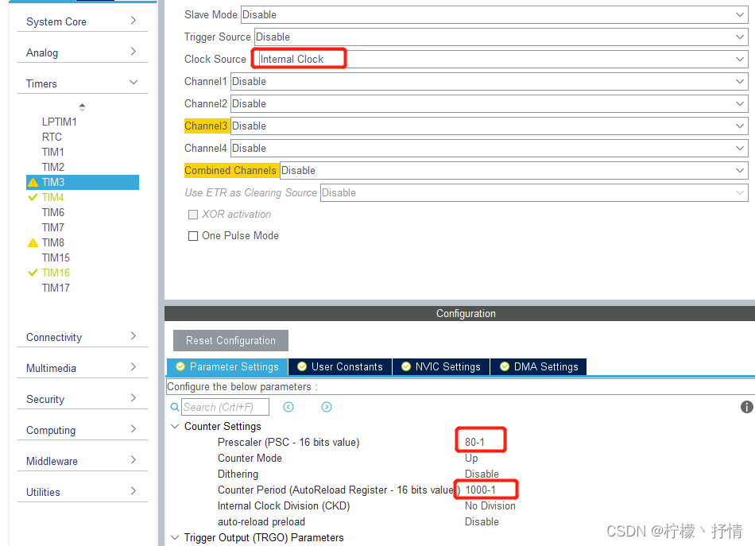Switch to the User Constants tab
Viewport: 755px width, 546px height.
click(340, 367)
